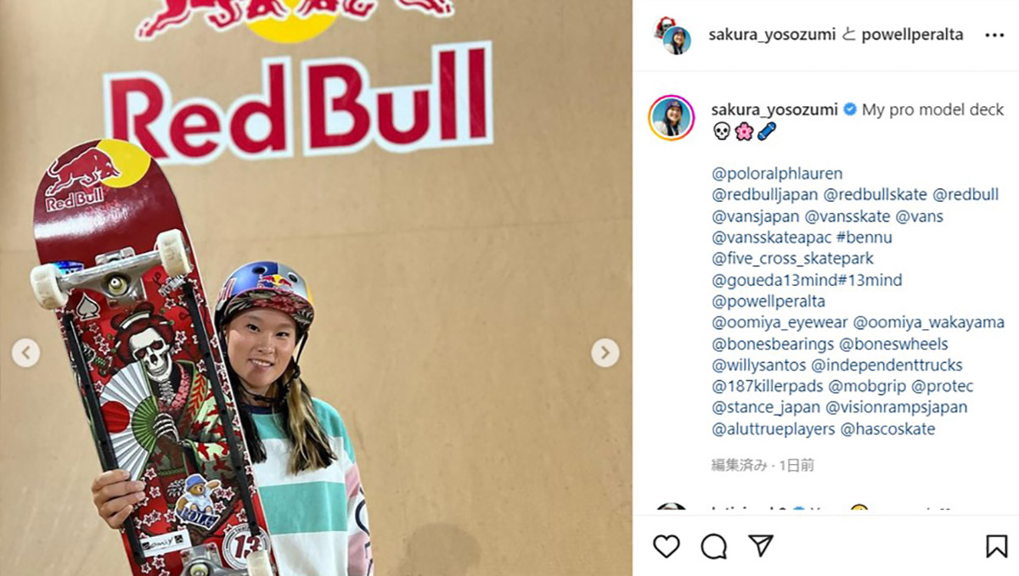Open the #bennu hashtag
The width and height of the screenshot is (1019, 576).
864,238
